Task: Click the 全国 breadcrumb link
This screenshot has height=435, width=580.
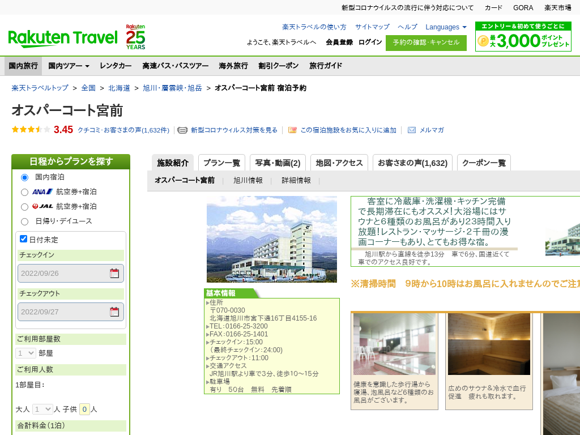Action: (88, 88)
